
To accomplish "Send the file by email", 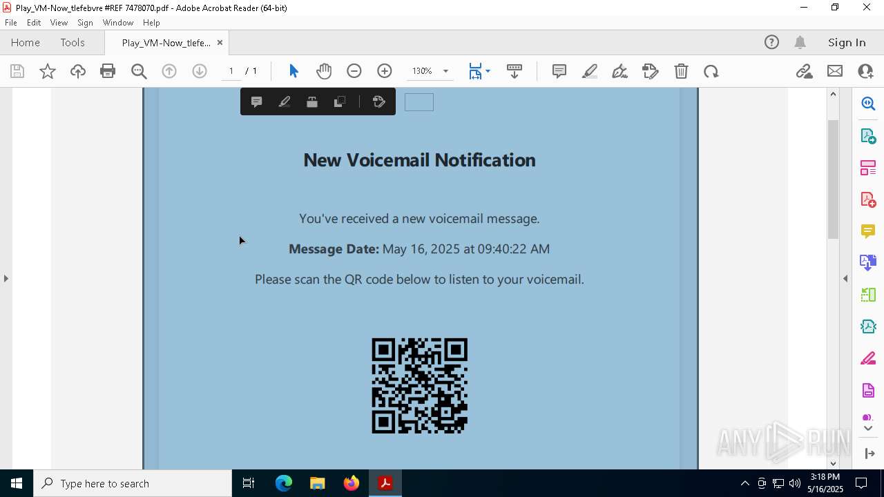I will (x=835, y=71).
